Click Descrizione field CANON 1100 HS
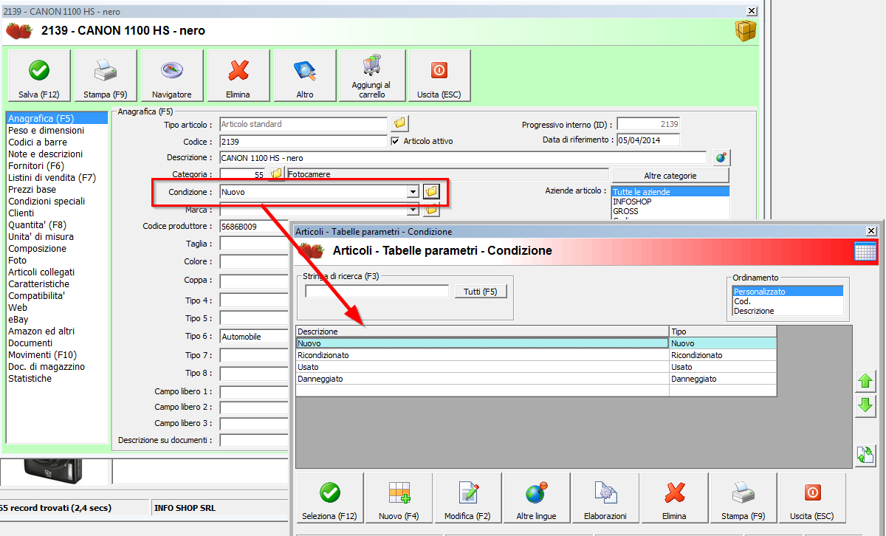 pos(463,158)
